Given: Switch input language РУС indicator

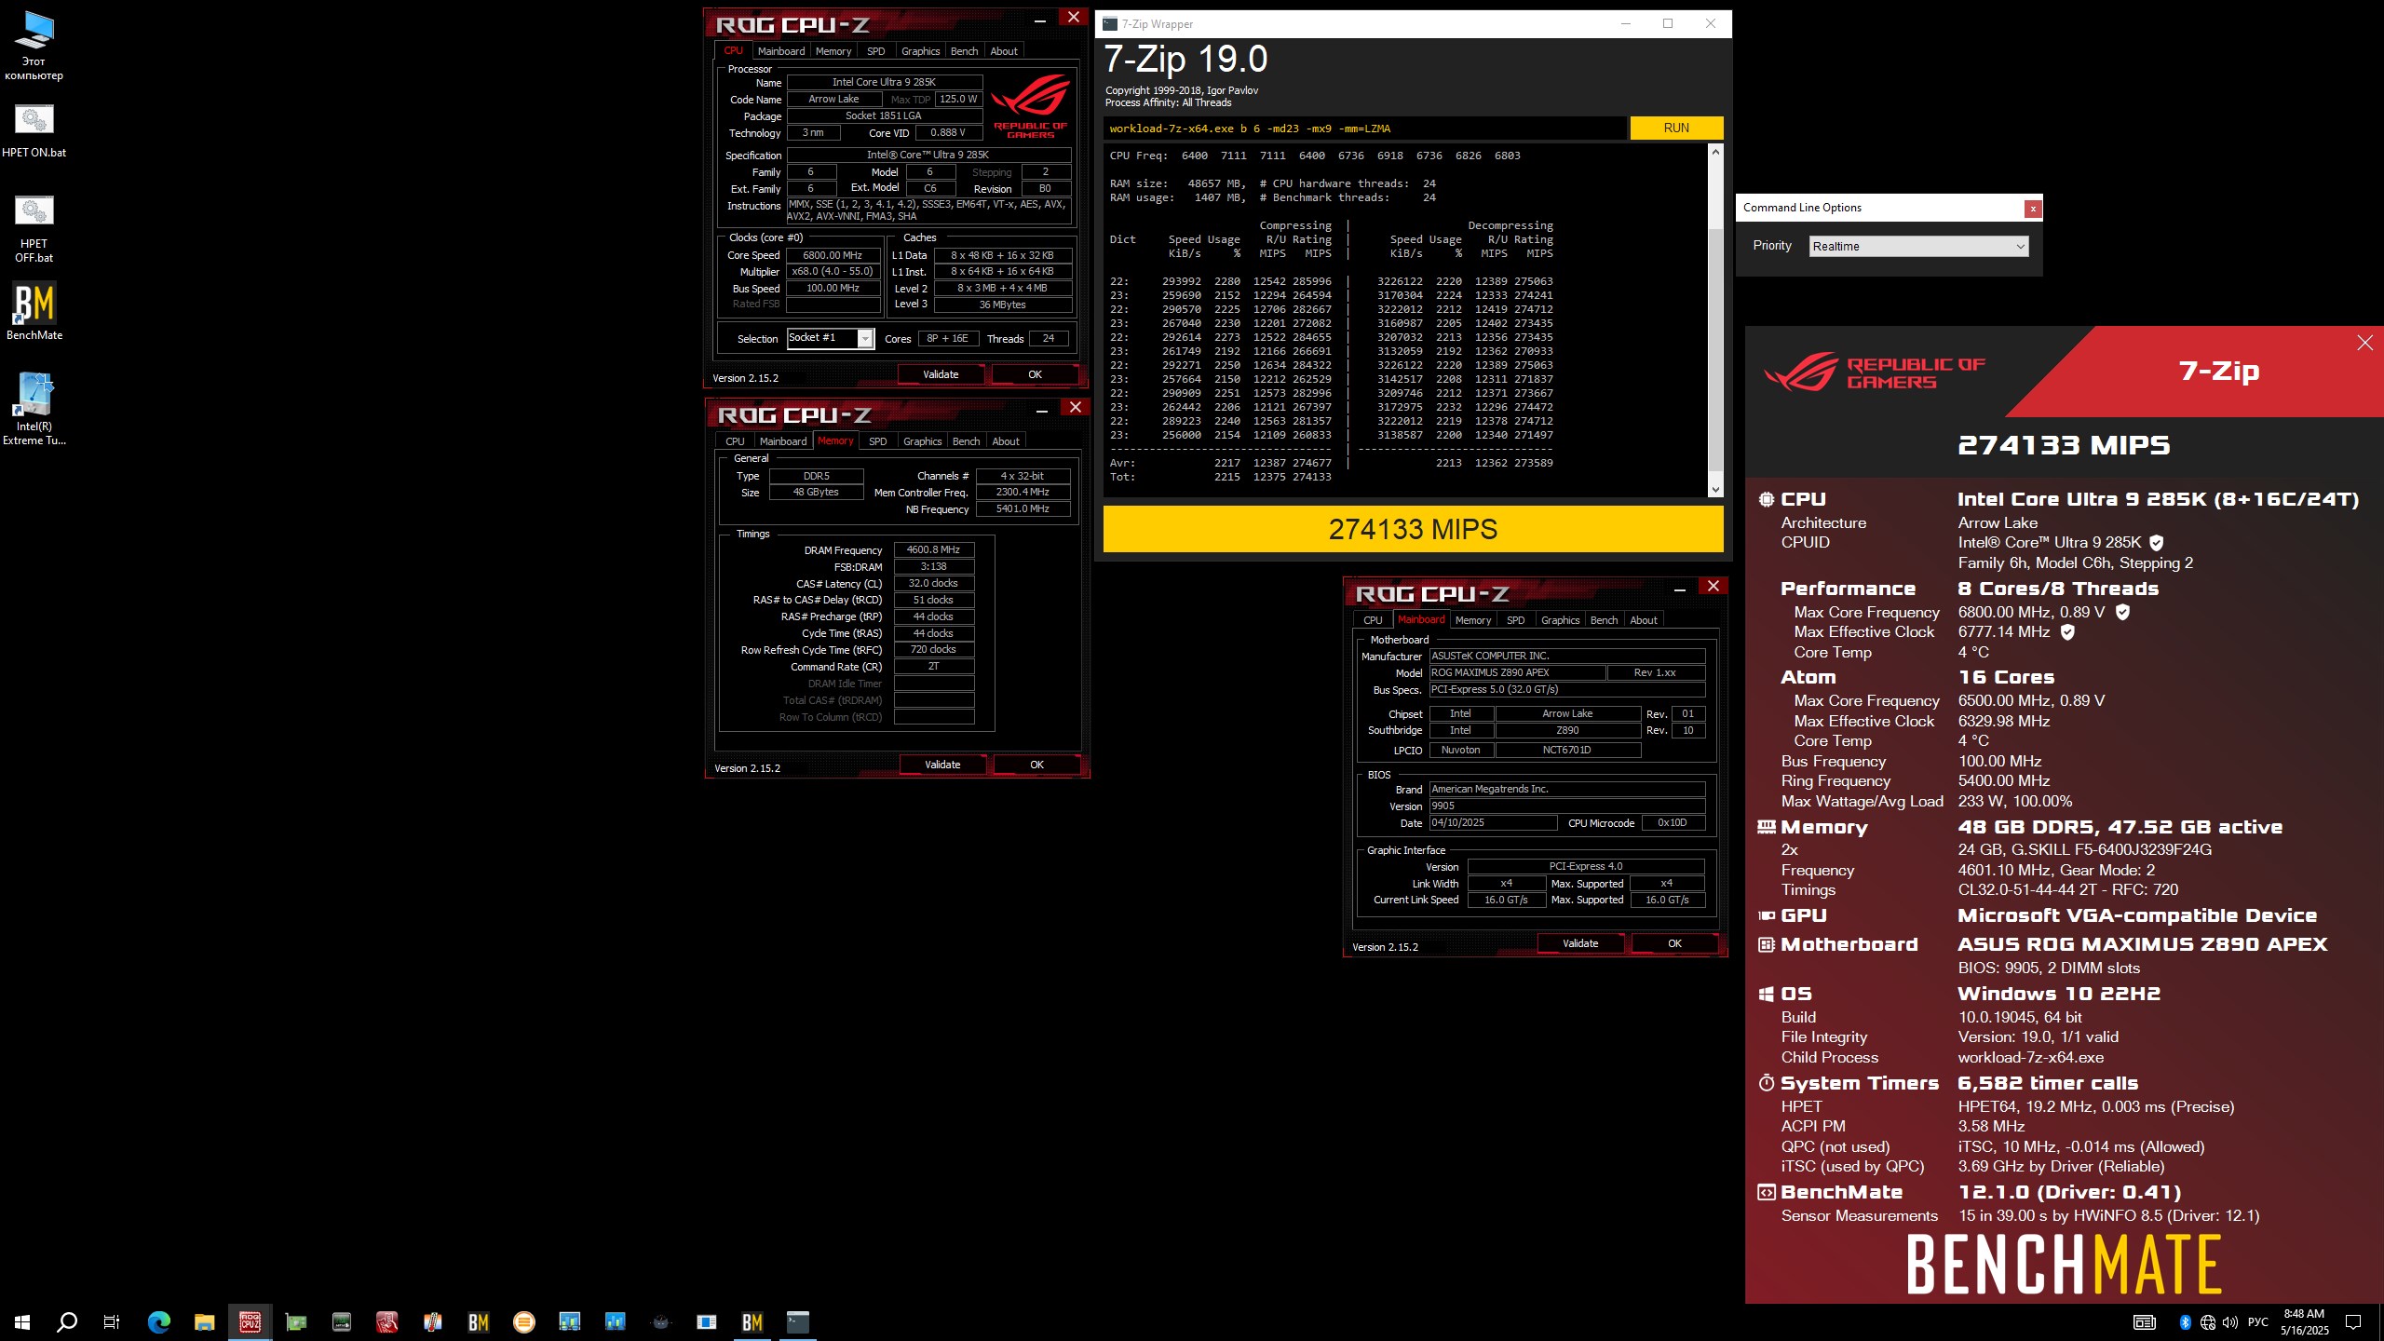Looking at the screenshot, I should click(x=2258, y=1322).
